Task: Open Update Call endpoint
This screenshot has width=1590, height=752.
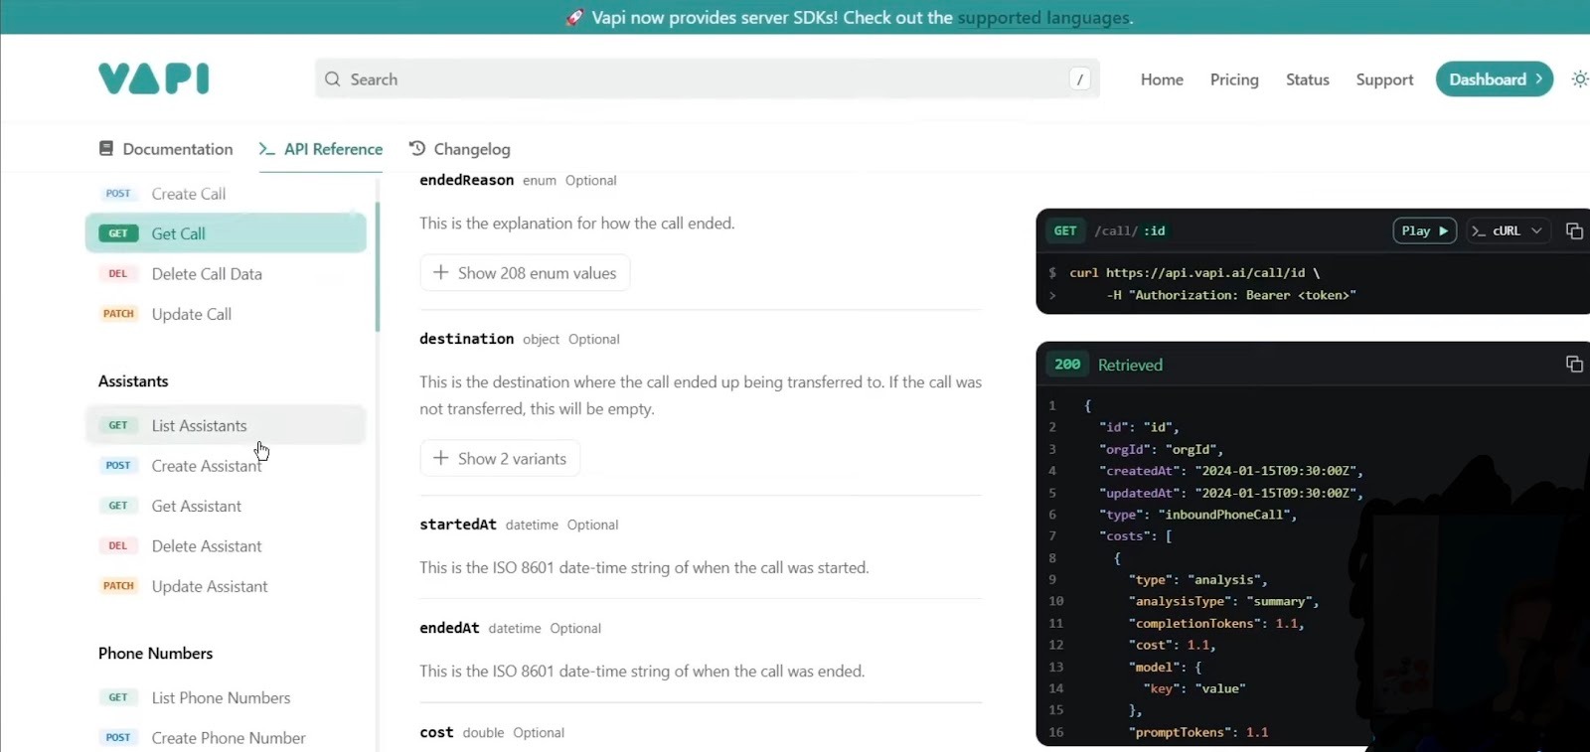Action: [x=226, y=314]
